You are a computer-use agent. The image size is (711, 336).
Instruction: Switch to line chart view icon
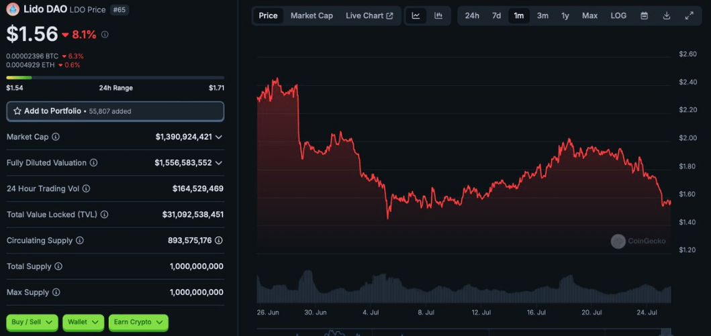pyautogui.click(x=416, y=16)
